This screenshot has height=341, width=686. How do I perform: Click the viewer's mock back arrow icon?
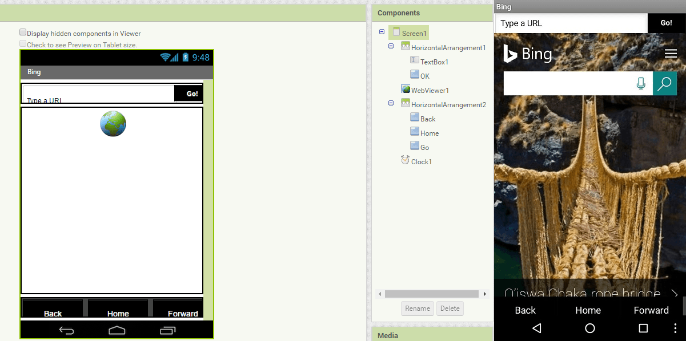pyautogui.click(x=67, y=330)
